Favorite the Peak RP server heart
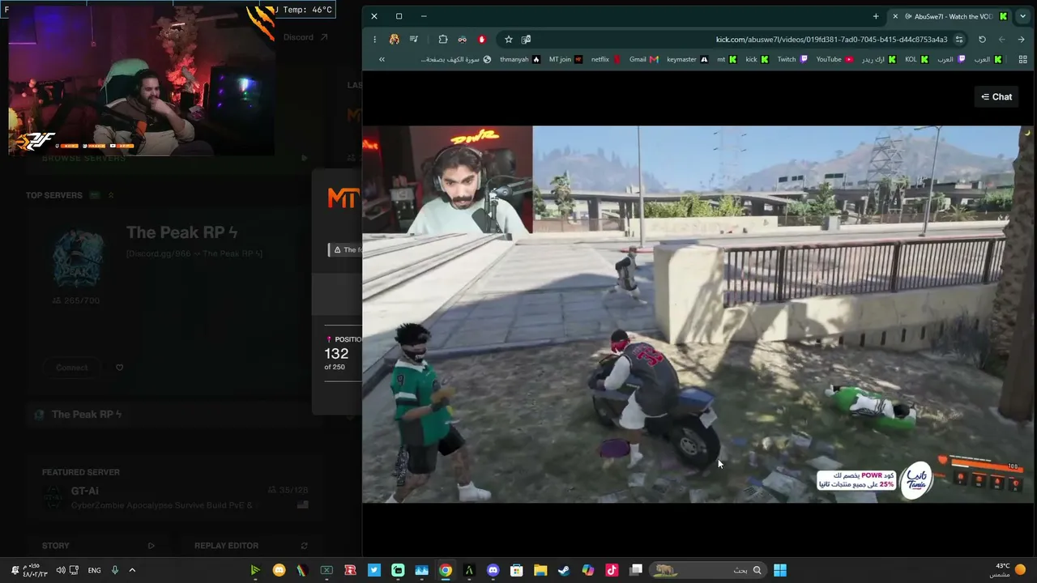This screenshot has width=1037, height=583. [119, 368]
